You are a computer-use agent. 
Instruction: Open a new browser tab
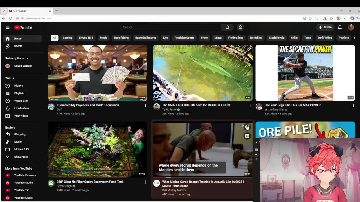pyautogui.click(x=57, y=11)
